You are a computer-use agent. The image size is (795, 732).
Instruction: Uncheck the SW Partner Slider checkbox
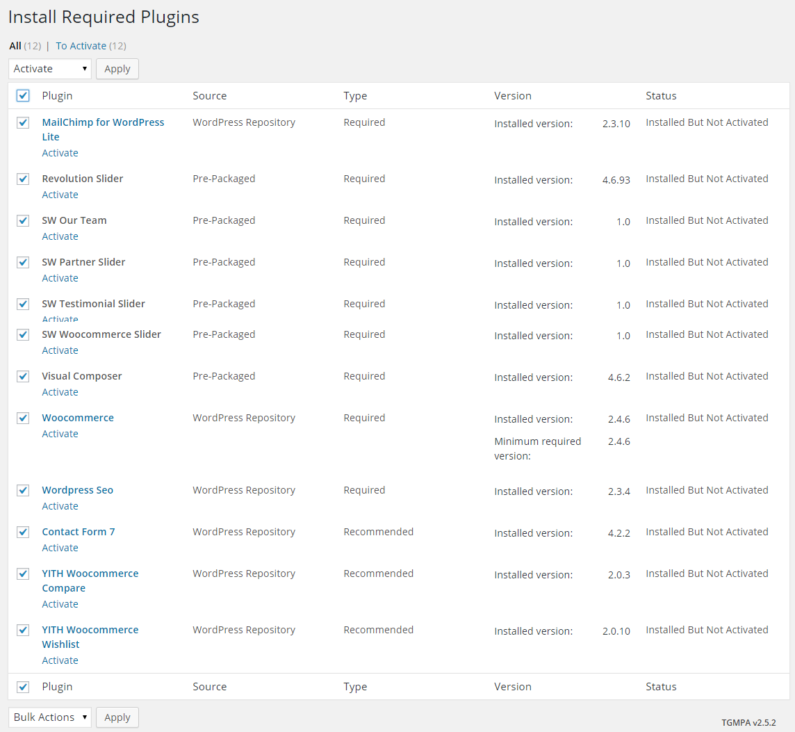pos(23,262)
